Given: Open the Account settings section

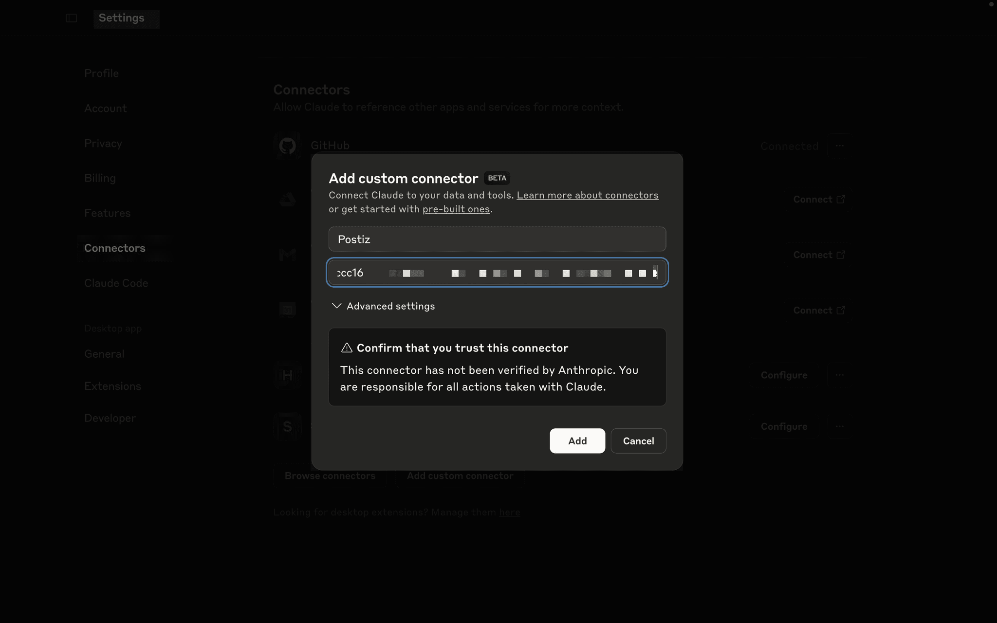Looking at the screenshot, I should click(x=105, y=108).
